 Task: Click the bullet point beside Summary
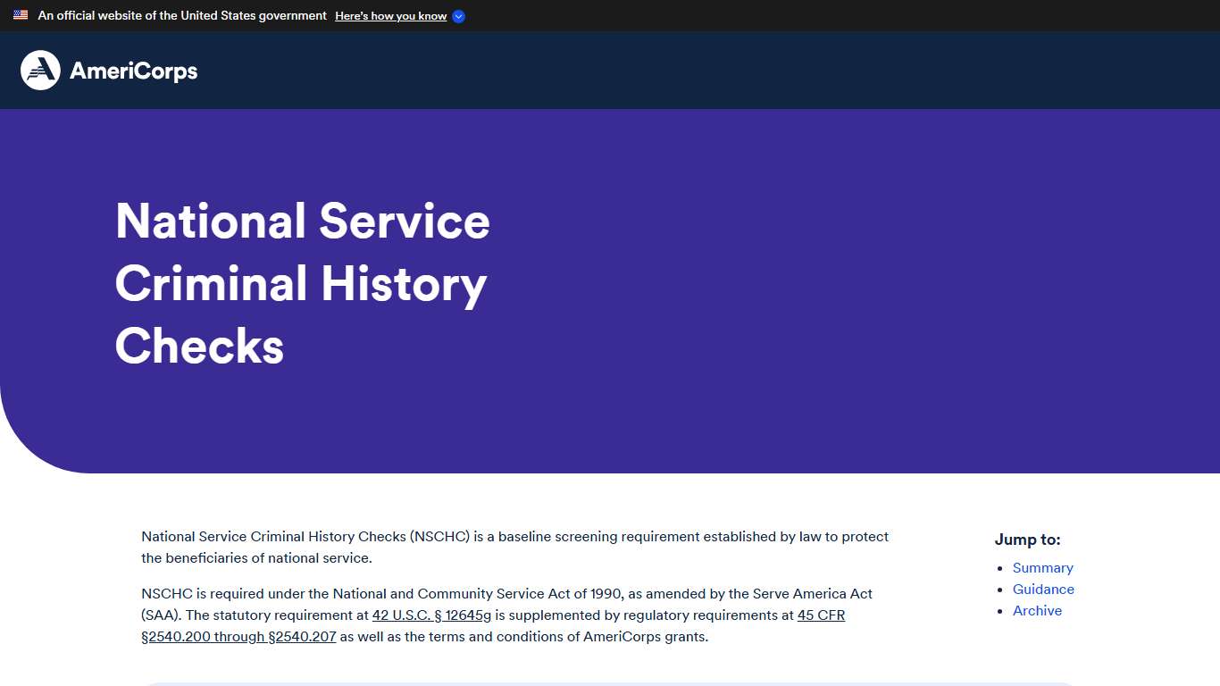pyautogui.click(x=1000, y=569)
